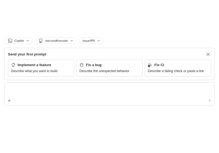This screenshot has width=219, height=153.
Task: Select the Fix a bug suggestion card
Action: pos(109,68)
